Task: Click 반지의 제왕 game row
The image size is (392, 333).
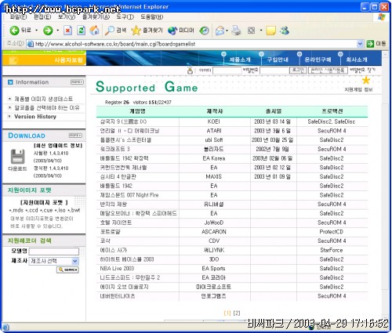Action: (x=232, y=205)
